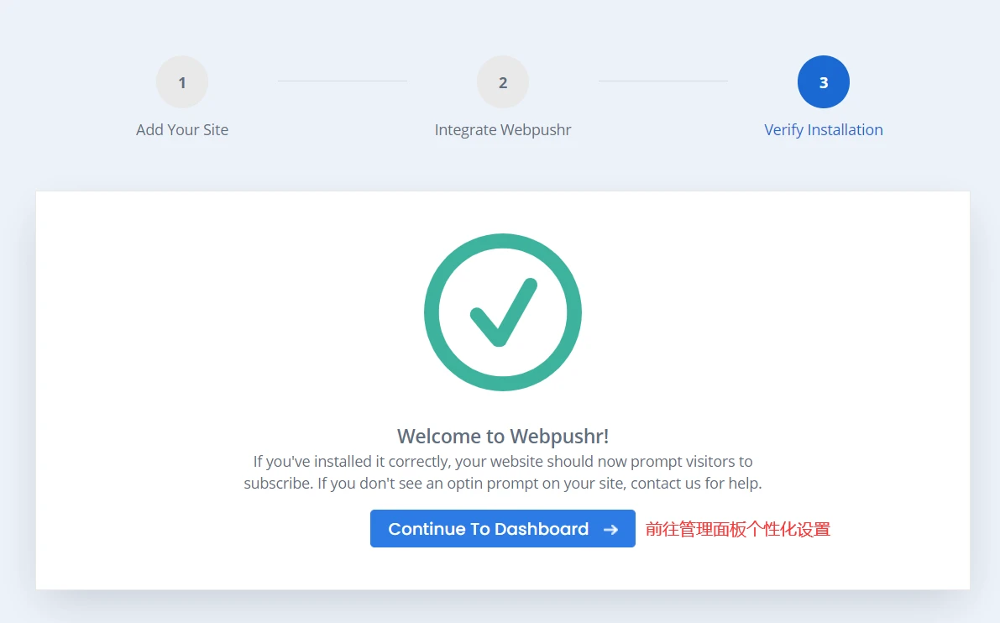This screenshot has height=623, width=1000.
Task: Select Verify Installation step label
Action: point(824,129)
